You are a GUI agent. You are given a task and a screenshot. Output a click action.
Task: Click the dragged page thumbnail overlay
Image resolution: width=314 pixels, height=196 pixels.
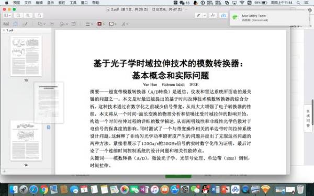[49, 102]
